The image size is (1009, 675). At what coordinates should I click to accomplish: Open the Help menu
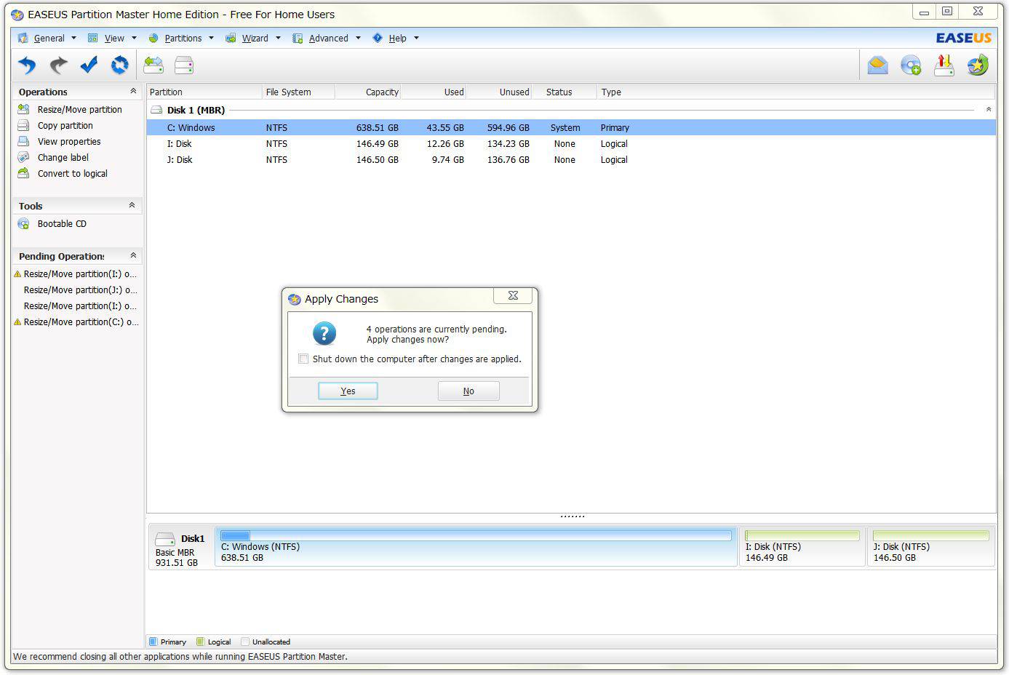(396, 38)
